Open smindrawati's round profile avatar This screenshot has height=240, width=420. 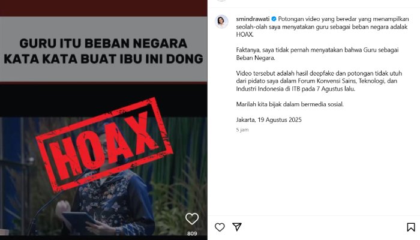[221, 22]
